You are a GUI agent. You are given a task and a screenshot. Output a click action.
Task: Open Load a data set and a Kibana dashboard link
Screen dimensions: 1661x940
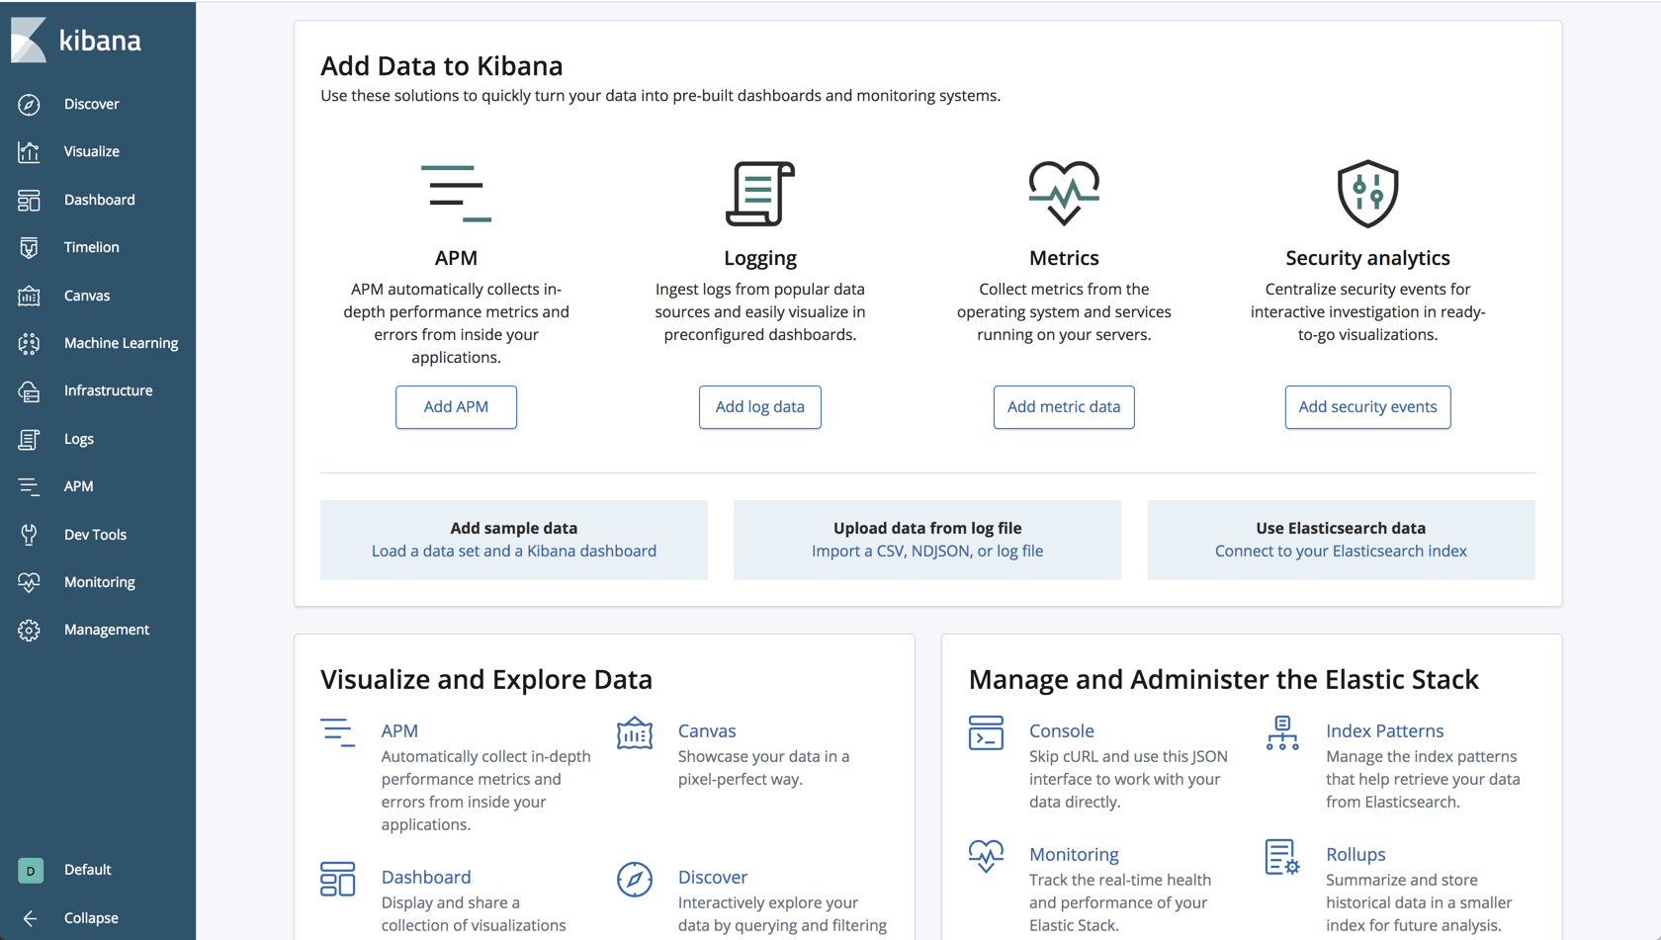[x=514, y=552]
